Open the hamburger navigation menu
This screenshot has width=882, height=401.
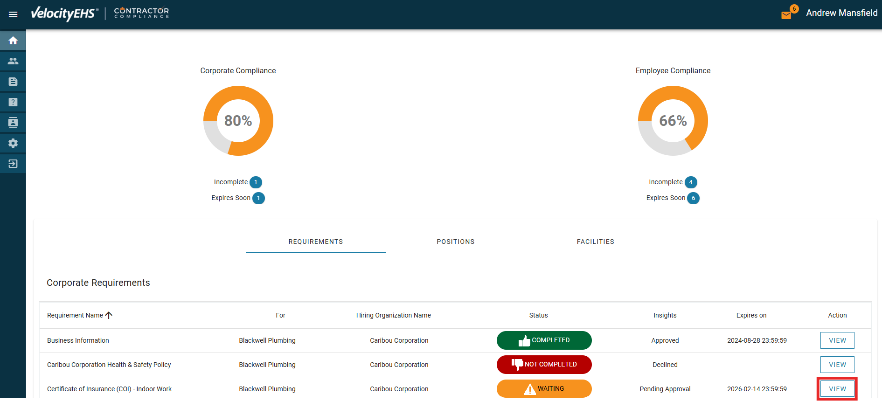tap(13, 14)
